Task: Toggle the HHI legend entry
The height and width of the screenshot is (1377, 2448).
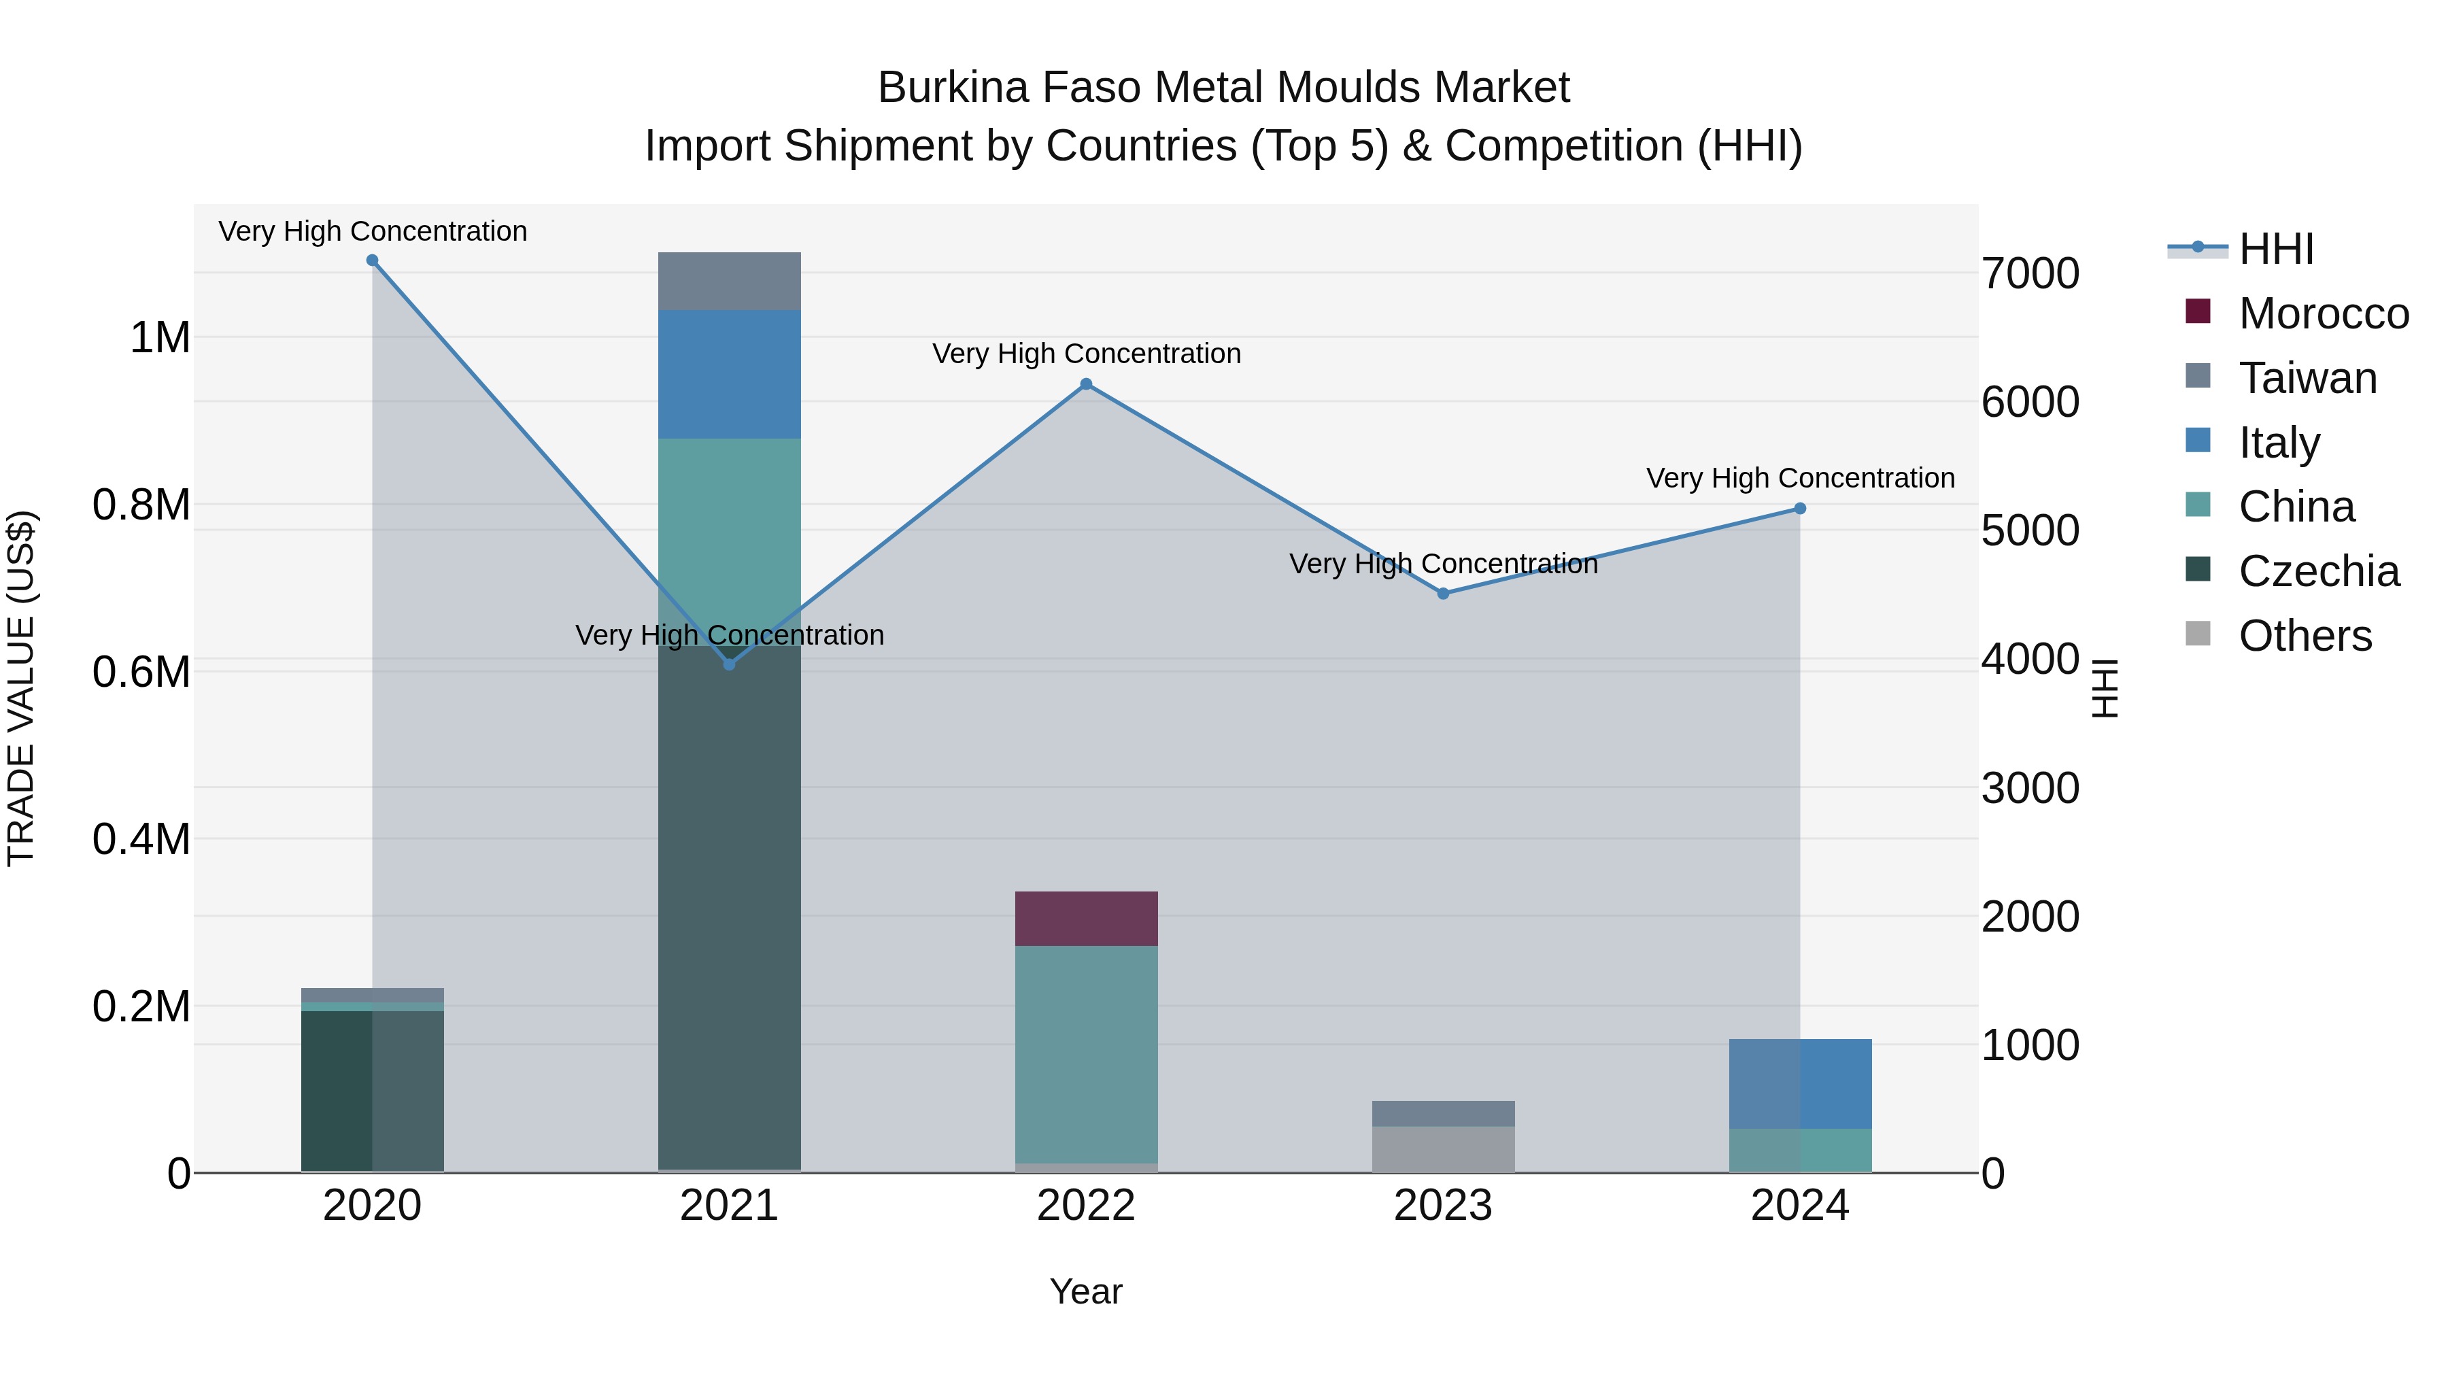Action: click(2241, 249)
